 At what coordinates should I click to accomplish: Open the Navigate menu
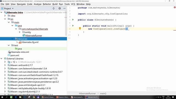click(21, 4)
